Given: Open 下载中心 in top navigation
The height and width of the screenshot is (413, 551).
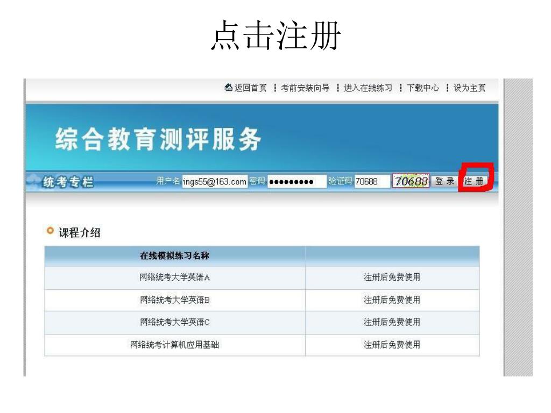Looking at the screenshot, I should pos(423,88).
